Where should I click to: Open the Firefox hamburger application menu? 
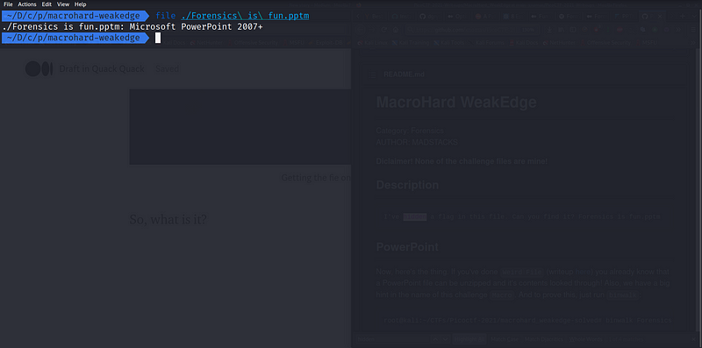693,30
